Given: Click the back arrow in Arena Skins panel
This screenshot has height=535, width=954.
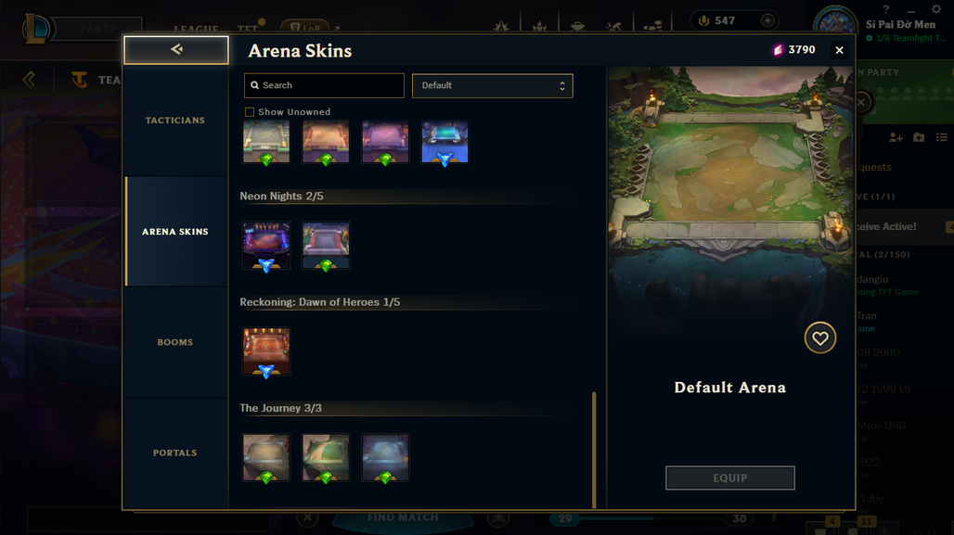Looking at the screenshot, I should [176, 49].
